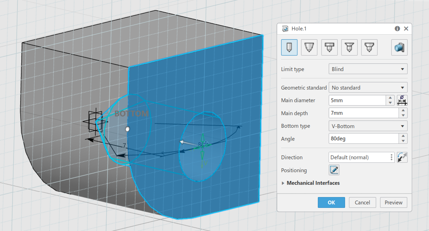Click the info icon in the Hole.1 title bar
Image resolution: width=429 pixels, height=231 pixels.
(x=398, y=29)
